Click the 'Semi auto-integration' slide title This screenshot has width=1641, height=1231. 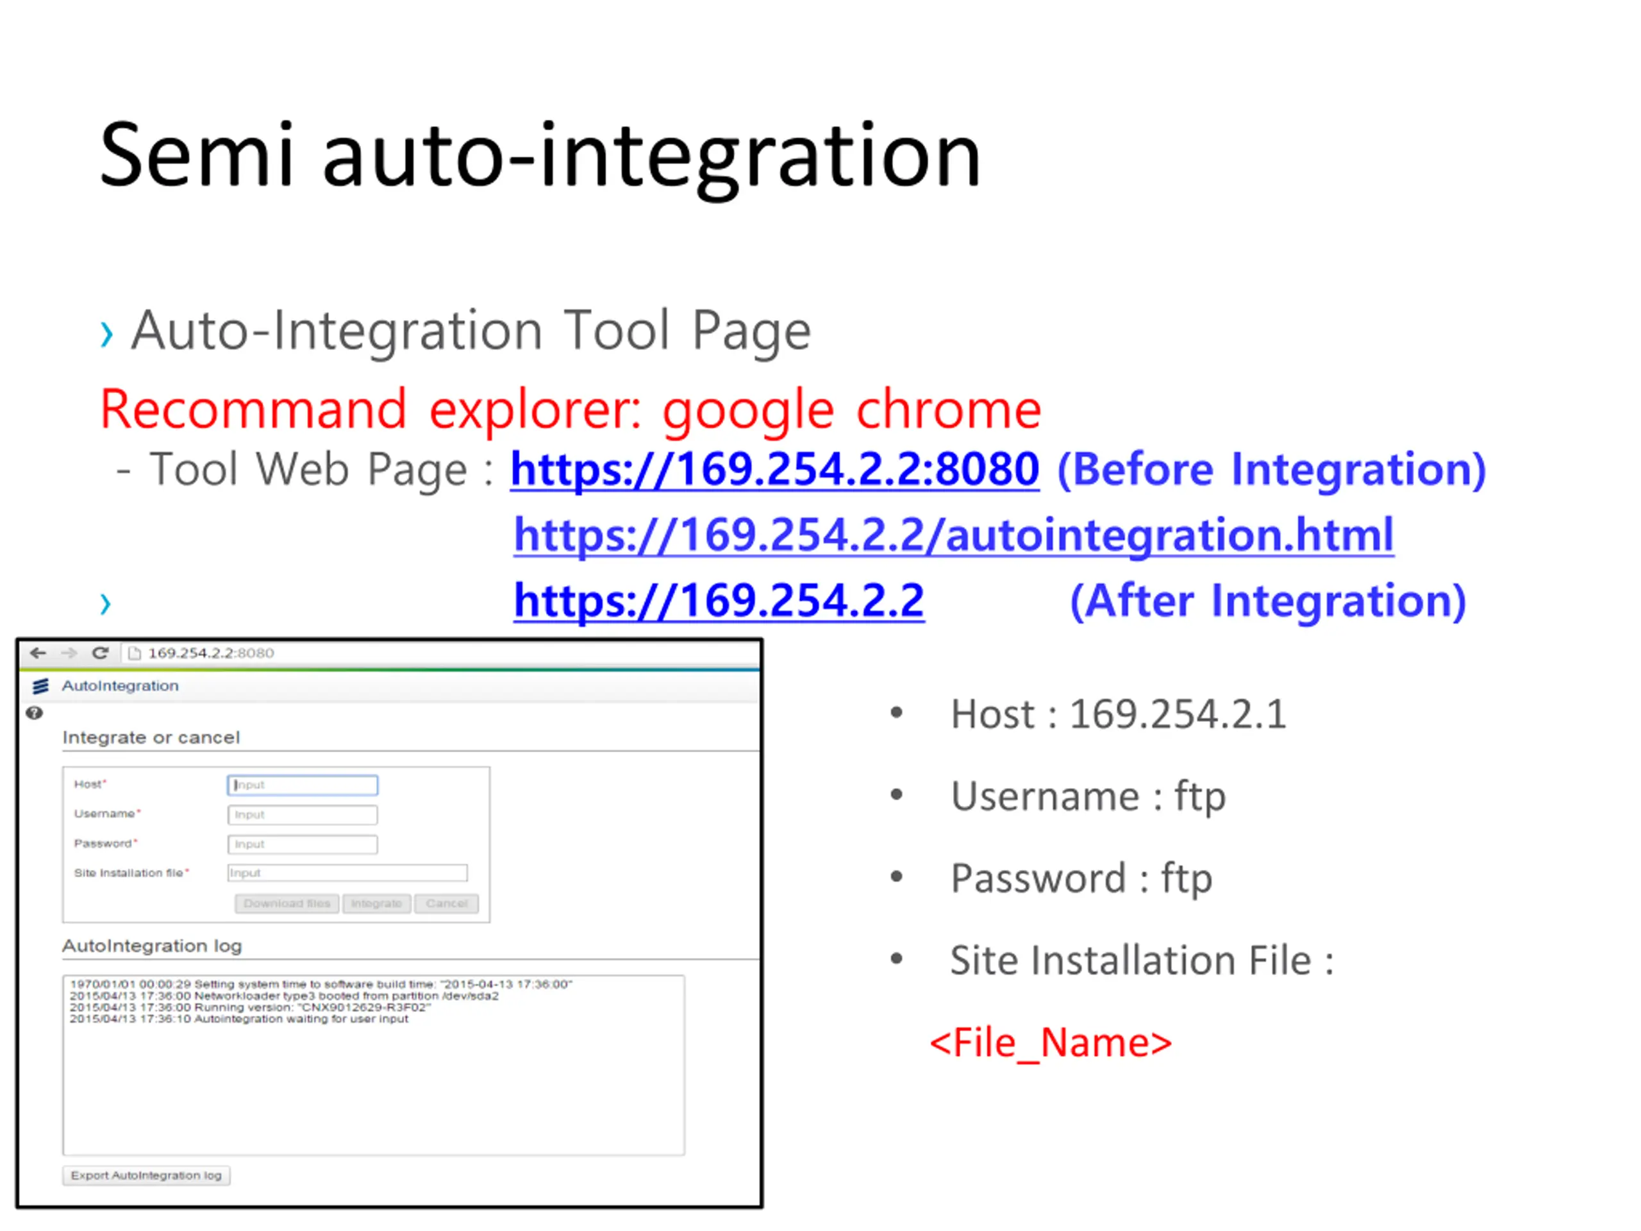pos(541,158)
